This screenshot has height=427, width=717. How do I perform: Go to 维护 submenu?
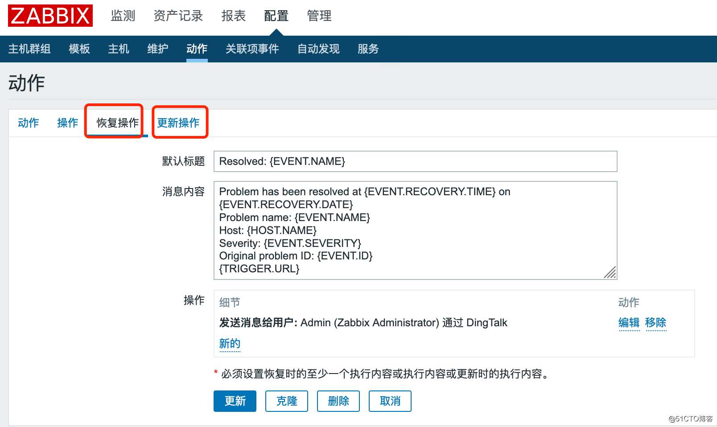coord(158,49)
